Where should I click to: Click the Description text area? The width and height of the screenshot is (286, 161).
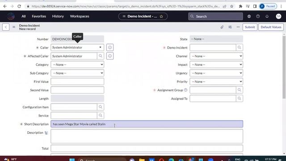(147, 136)
